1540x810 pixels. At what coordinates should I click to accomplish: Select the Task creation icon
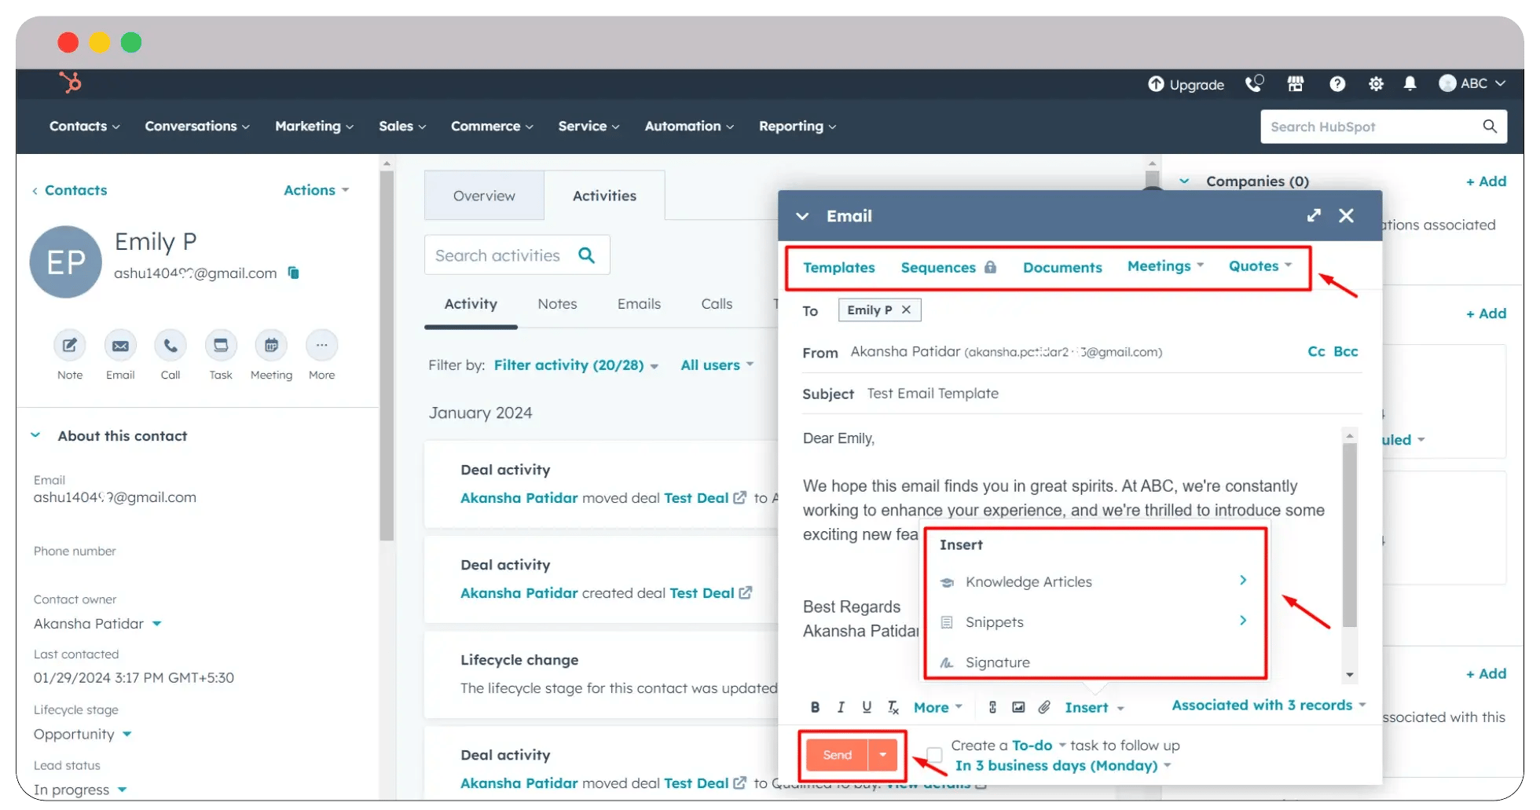pos(221,346)
